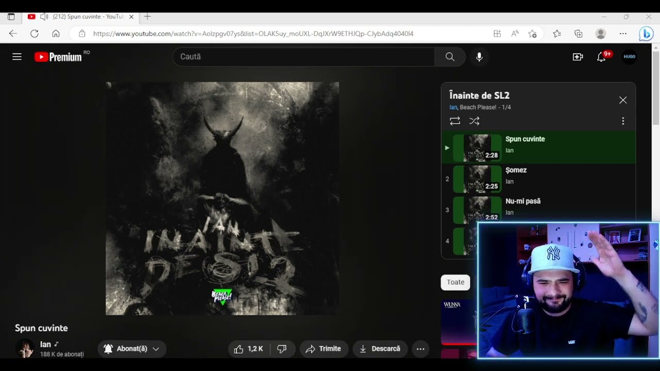Toggle playlist shuffle
This screenshot has height=371, width=660.
[x=474, y=121]
